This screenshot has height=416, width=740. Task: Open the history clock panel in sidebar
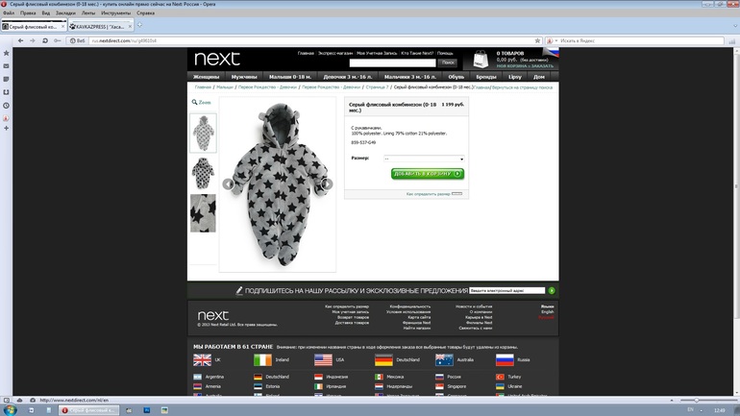point(6,105)
